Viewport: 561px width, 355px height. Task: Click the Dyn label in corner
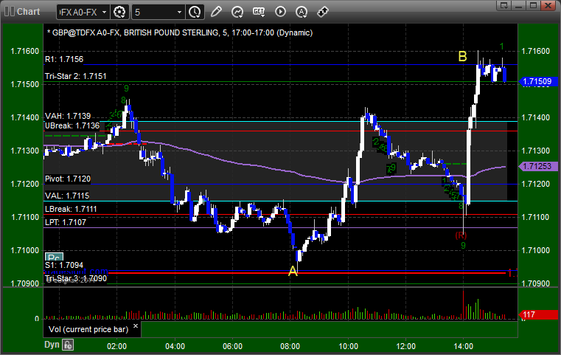52,345
